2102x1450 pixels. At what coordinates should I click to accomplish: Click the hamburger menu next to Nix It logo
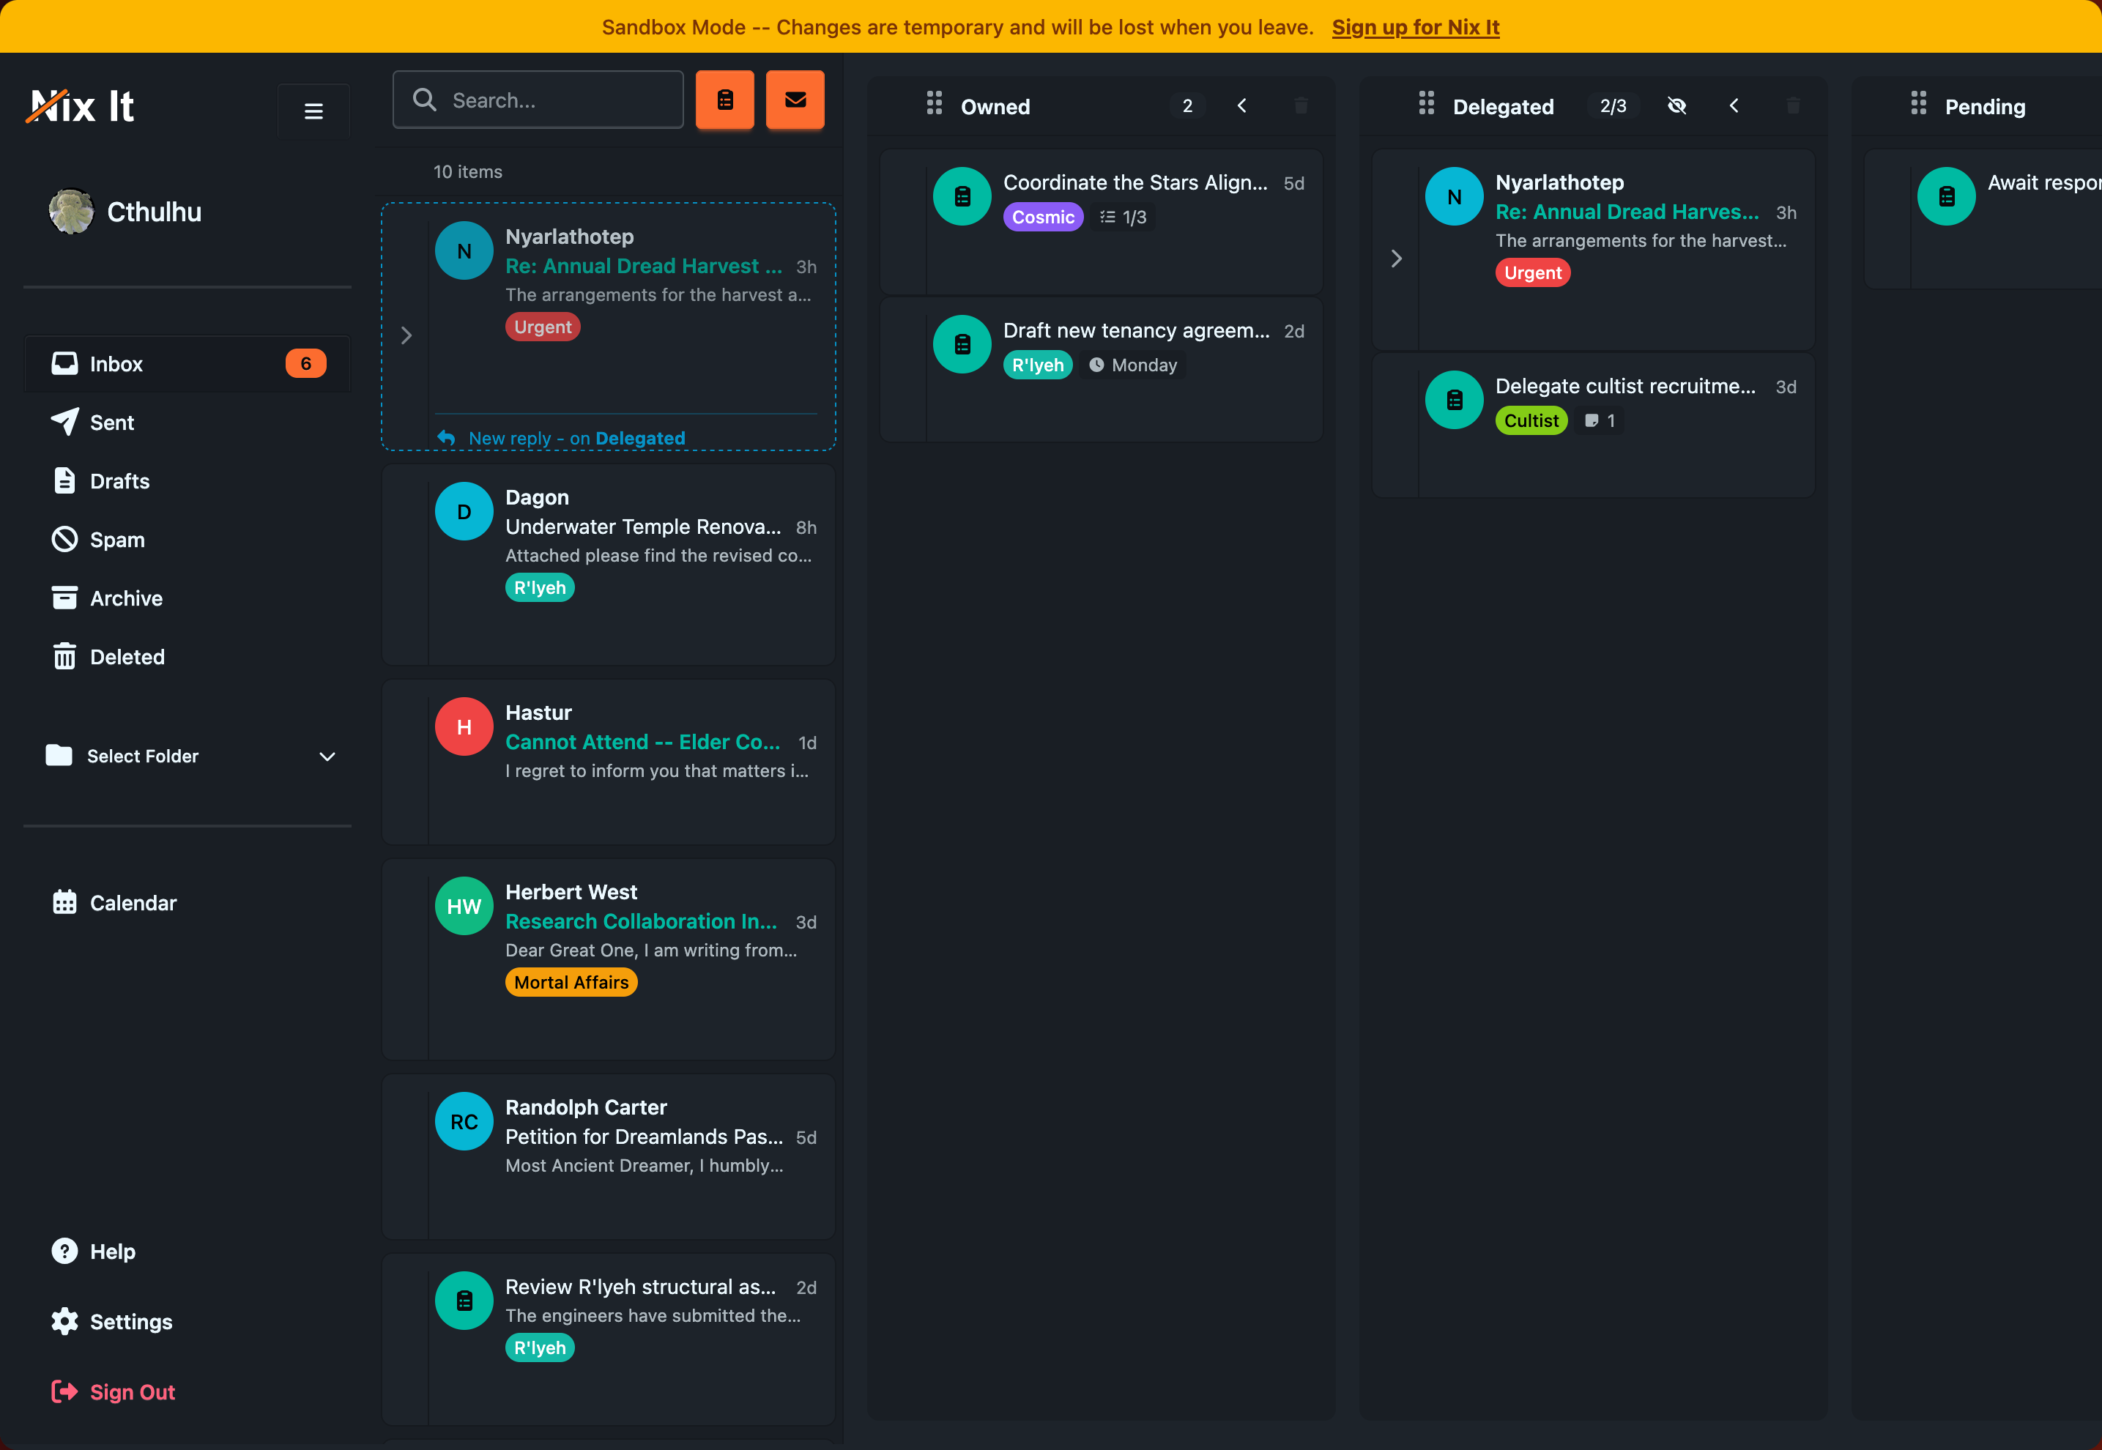pos(313,111)
